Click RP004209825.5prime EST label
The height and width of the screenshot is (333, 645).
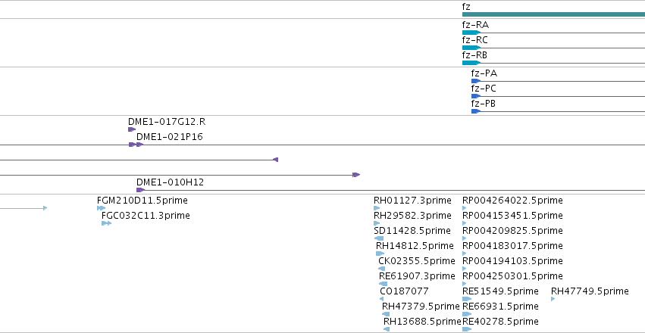[512, 231]
